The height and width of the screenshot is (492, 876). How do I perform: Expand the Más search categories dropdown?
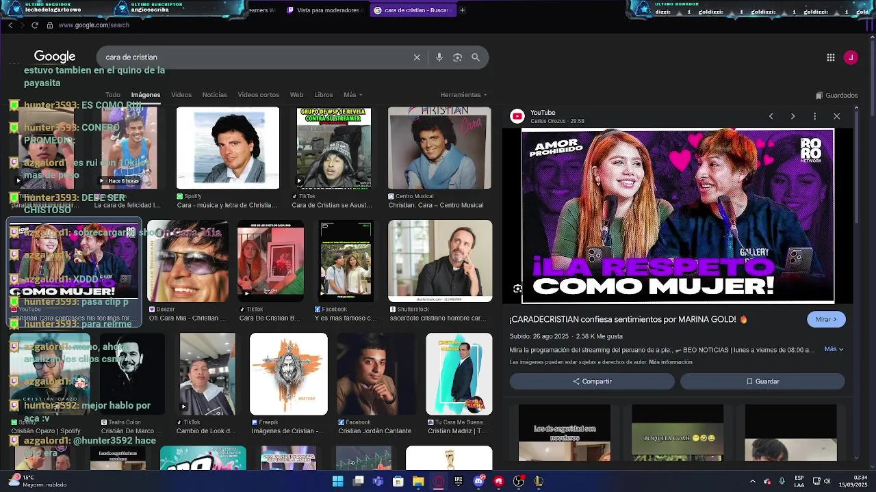tap(352, 95)
